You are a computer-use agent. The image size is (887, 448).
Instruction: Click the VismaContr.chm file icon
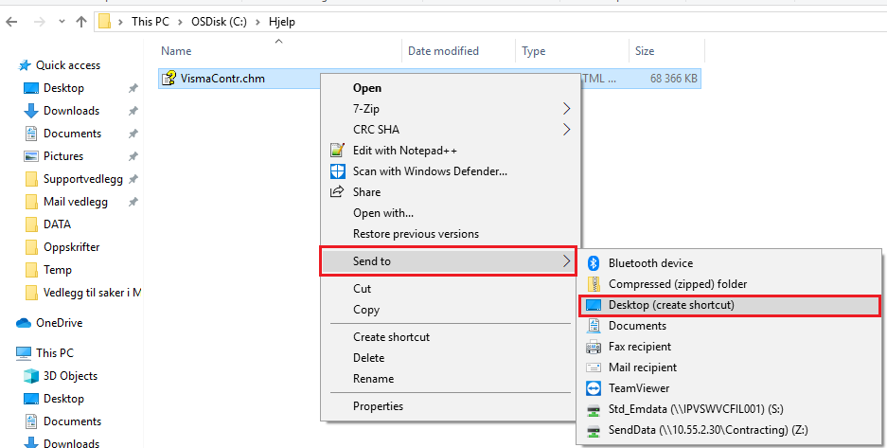(x=169, y=79)
